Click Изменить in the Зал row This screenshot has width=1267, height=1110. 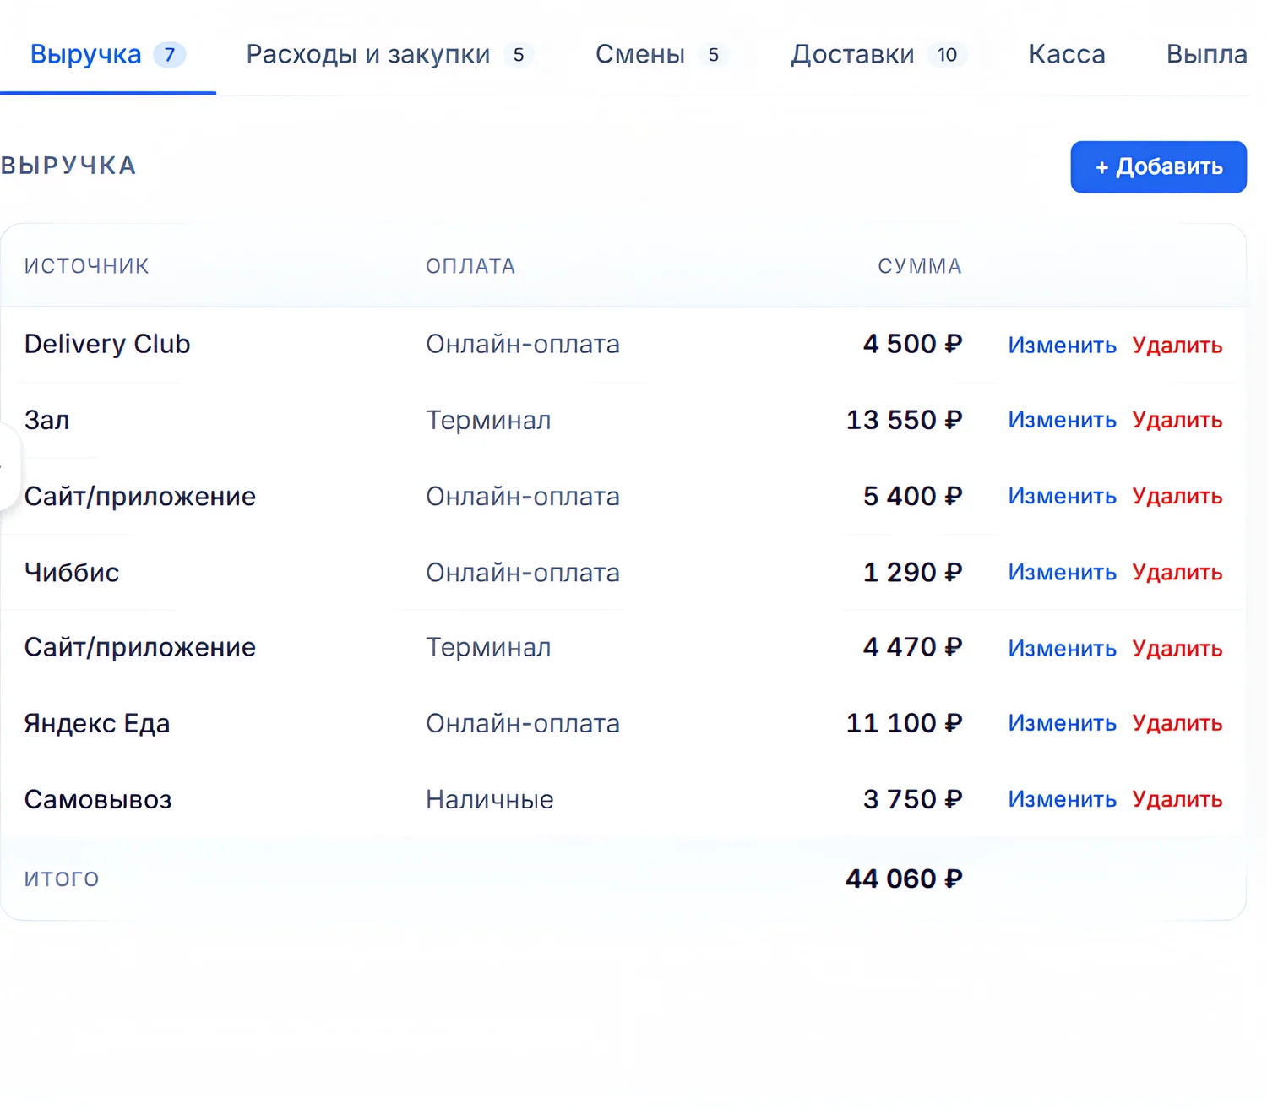1062,420
